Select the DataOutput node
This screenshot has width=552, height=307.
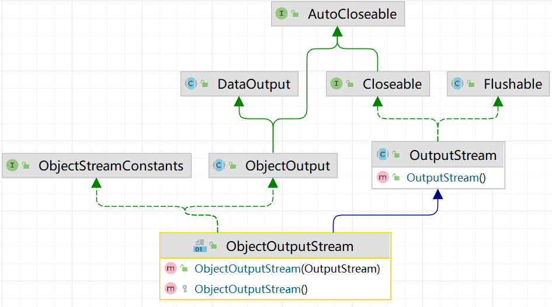click(254, 84)
